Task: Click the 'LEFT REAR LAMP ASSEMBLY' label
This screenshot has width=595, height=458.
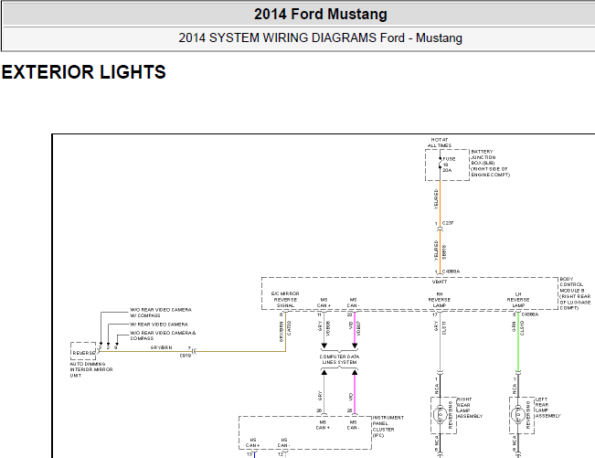Action: (x=548, y=408)
